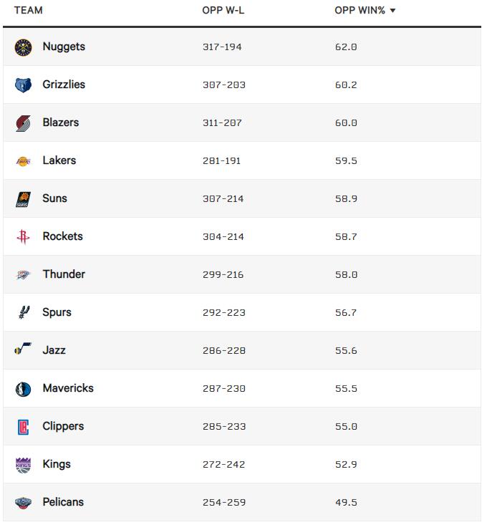
Task: Click the Clippers team logo
Action: tap(23, 427)
